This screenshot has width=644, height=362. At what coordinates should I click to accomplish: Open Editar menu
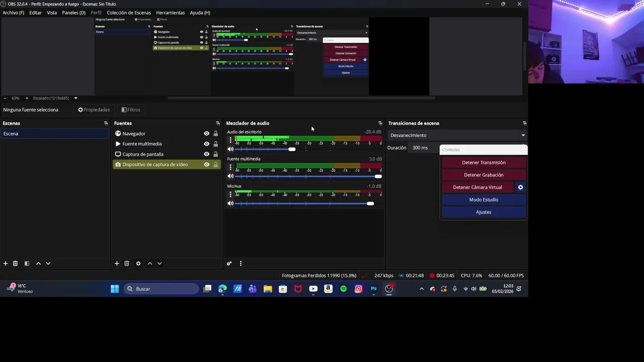point(35,13)
